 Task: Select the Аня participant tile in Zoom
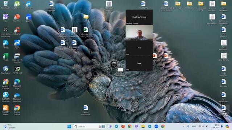tap(139, 48)
